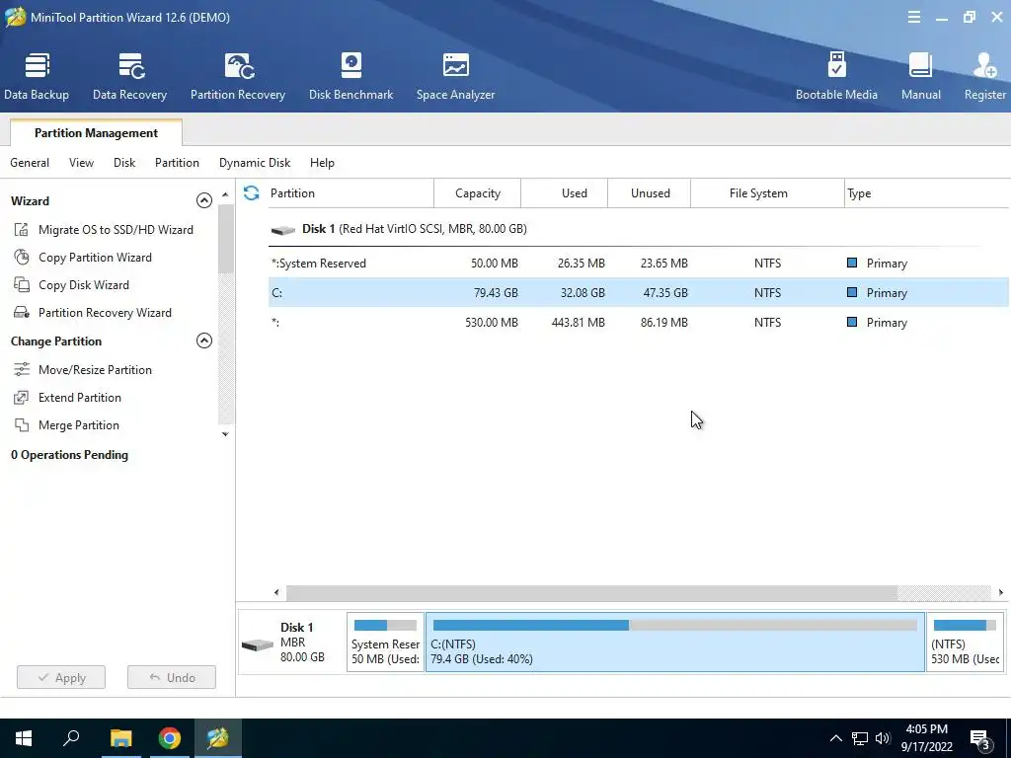Click horizontal scrollbar left arrow
This screenshot has width=1011, height=758.
pyautogui.click(x=276, y=592)
